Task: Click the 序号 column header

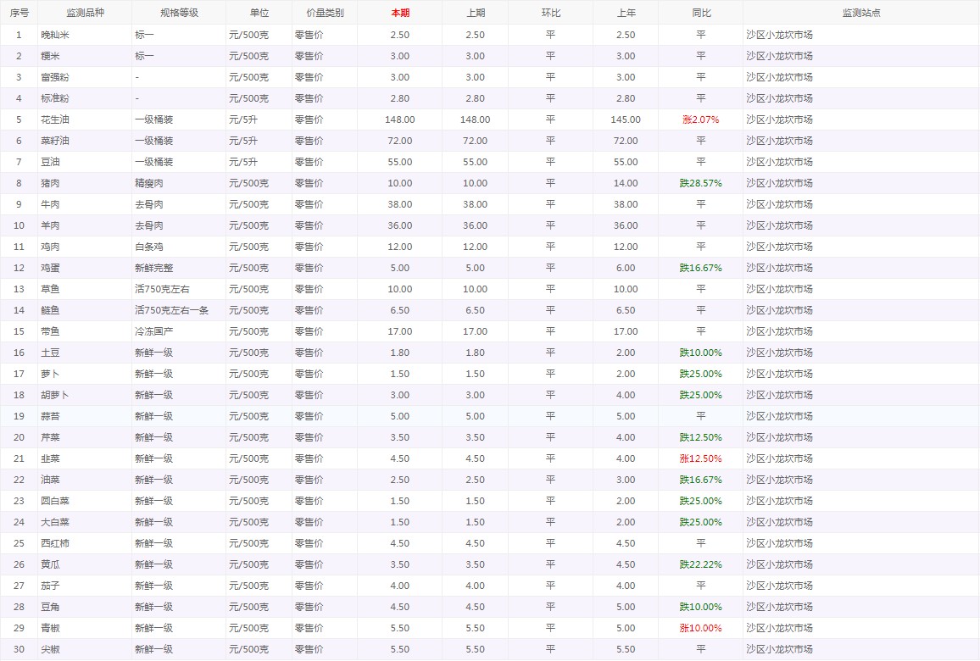Action: click(x=19, y=13)
